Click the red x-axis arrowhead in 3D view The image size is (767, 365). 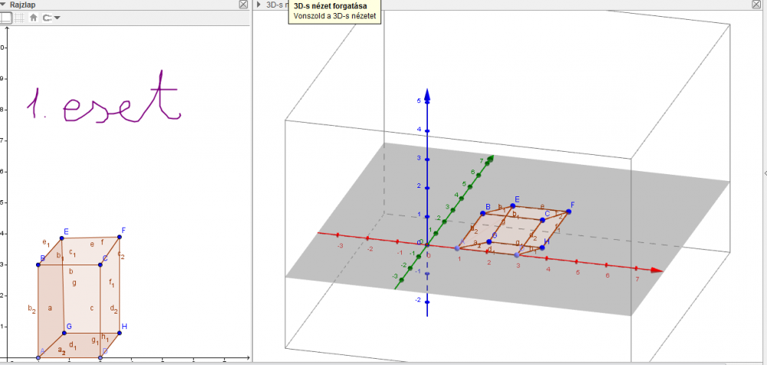coord(657,271)
